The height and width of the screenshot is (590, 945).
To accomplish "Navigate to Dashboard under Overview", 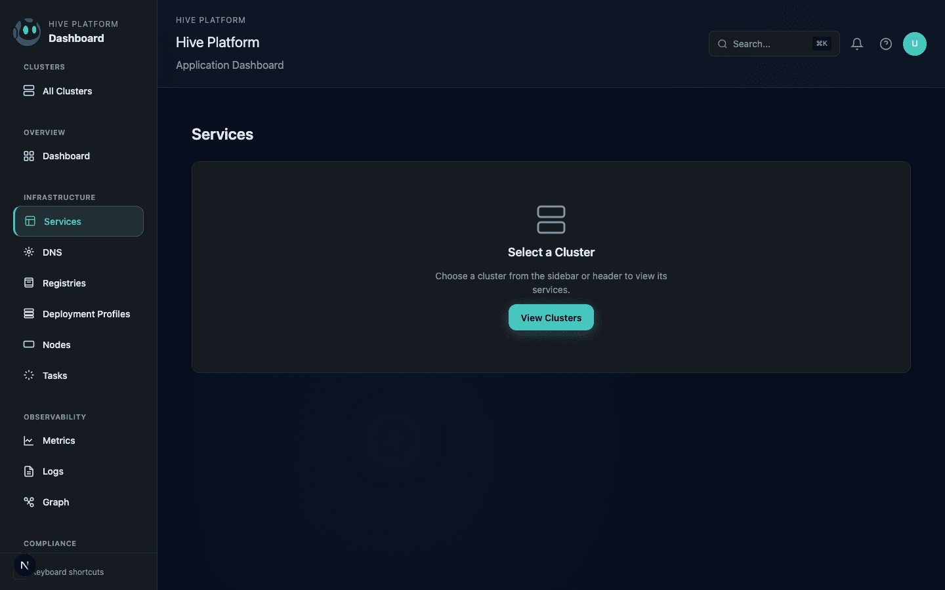I will pos(66,156).
